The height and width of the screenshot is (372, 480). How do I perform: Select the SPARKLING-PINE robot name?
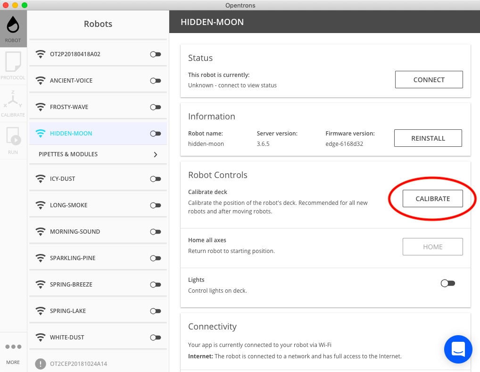pos(73,258)
